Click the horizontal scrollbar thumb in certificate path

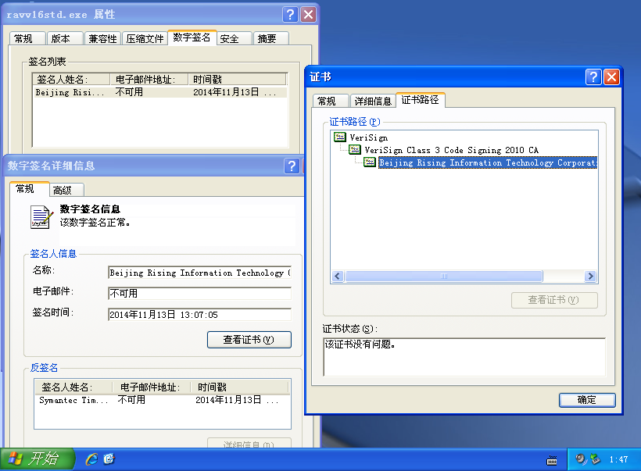pos(444,277)
